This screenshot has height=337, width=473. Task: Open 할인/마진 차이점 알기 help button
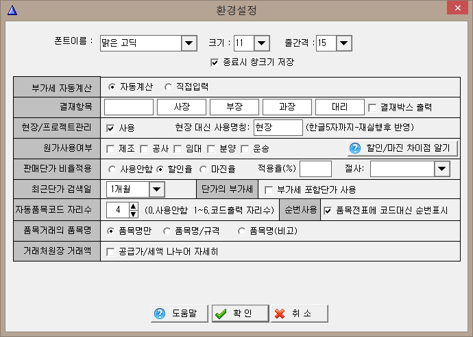[402, 148]
